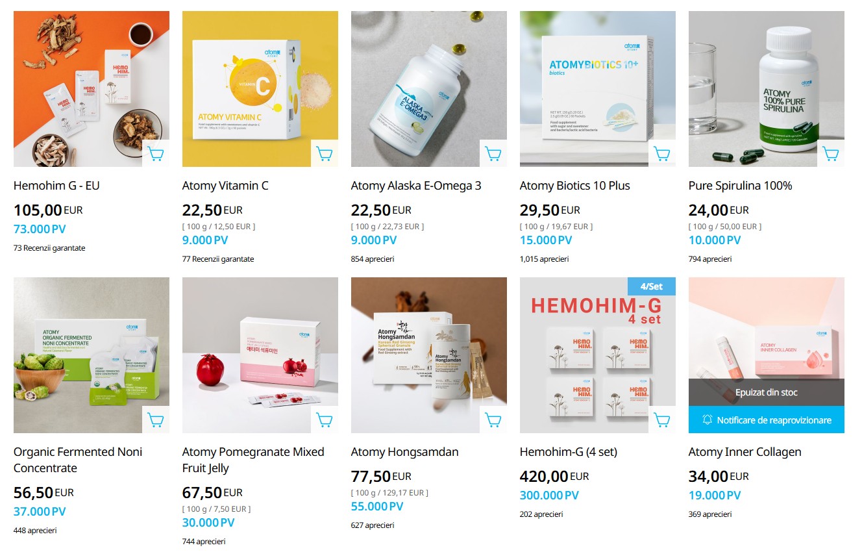
Task: Click cart icon on Atomy Biotics 10 Plus
Action: pos(662,154)
